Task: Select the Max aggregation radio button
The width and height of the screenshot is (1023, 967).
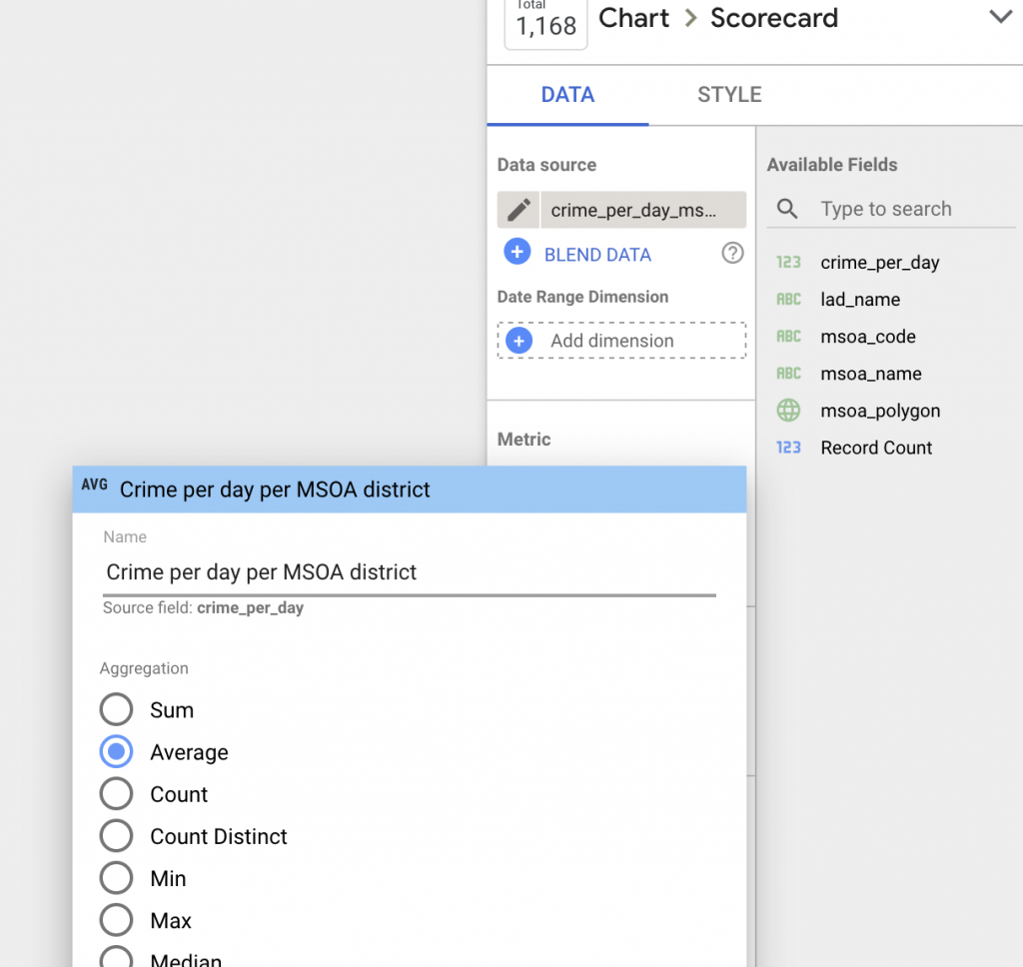Action: 116,920
